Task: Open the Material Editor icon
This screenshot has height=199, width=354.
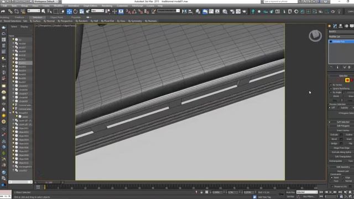Action: [x=225, y=11]
